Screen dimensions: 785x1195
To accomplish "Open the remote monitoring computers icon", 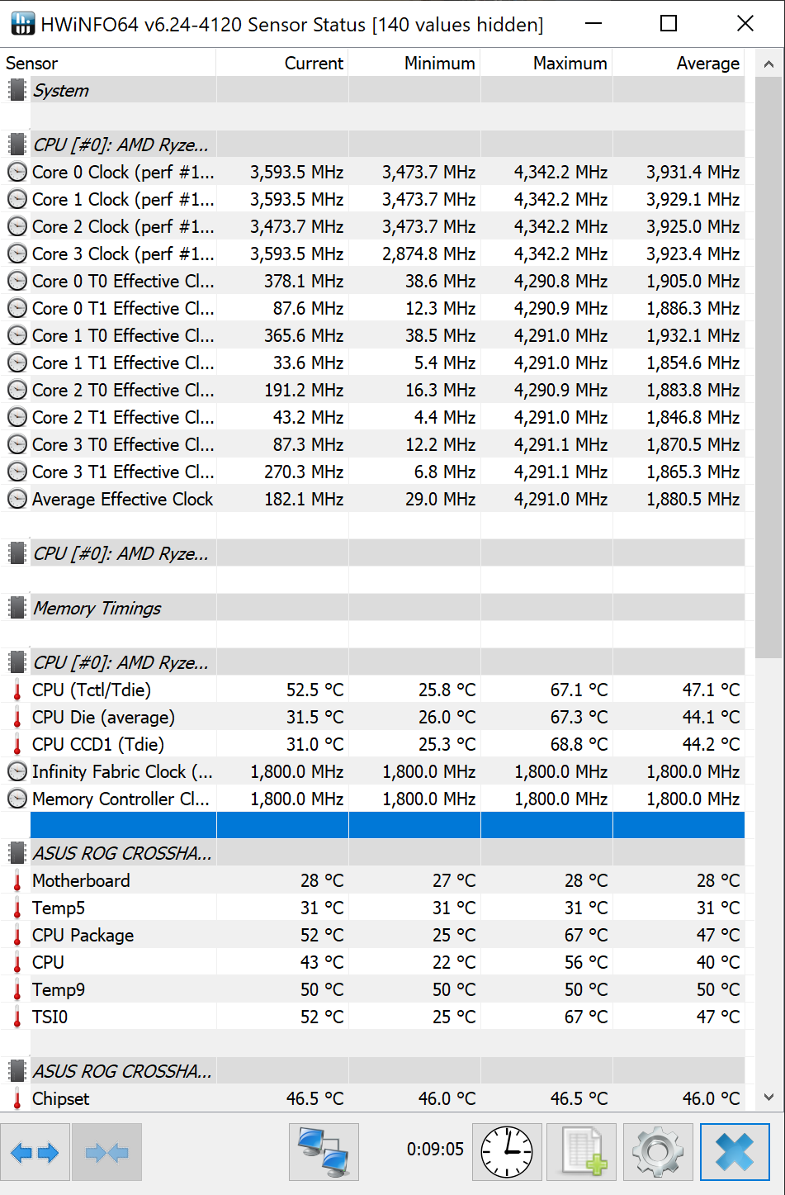I will 324,1152.
